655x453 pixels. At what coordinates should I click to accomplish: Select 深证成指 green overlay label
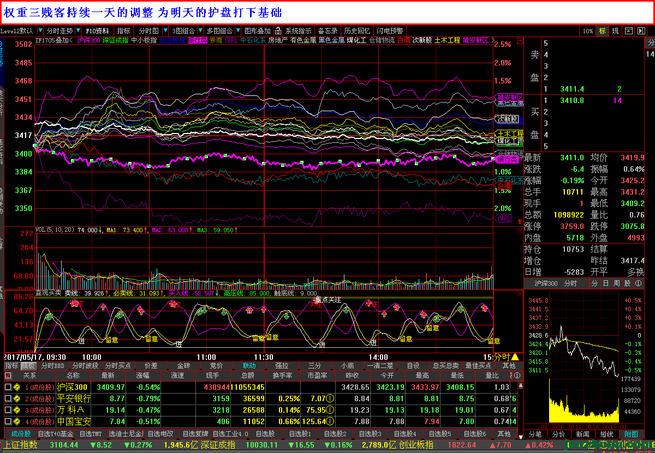(x=115, y=40)
